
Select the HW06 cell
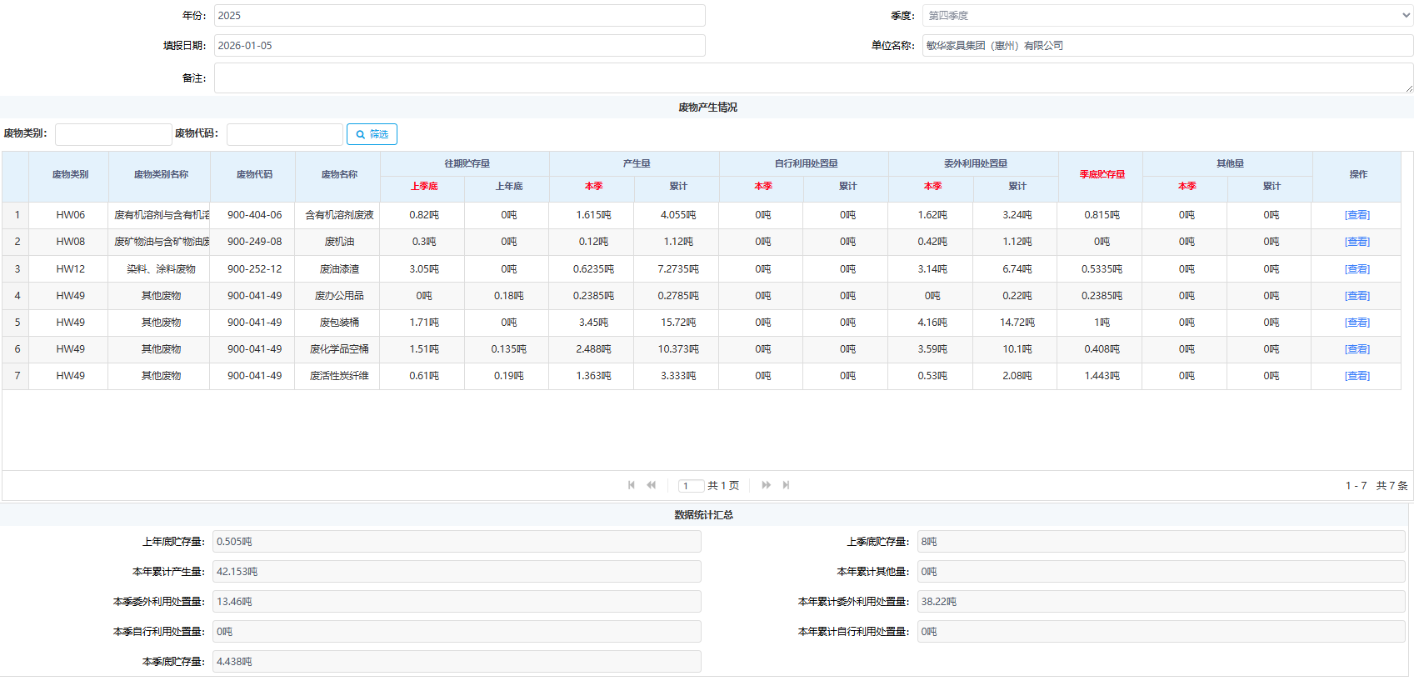[70, 215]
